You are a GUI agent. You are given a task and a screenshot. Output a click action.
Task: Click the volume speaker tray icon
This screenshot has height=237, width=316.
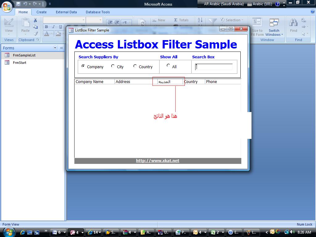pos(293,232)
